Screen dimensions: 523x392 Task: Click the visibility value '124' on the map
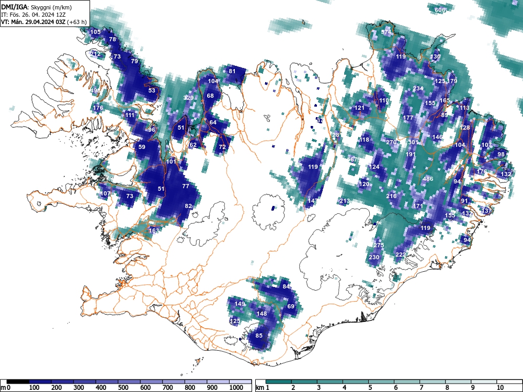click(374, 167)
